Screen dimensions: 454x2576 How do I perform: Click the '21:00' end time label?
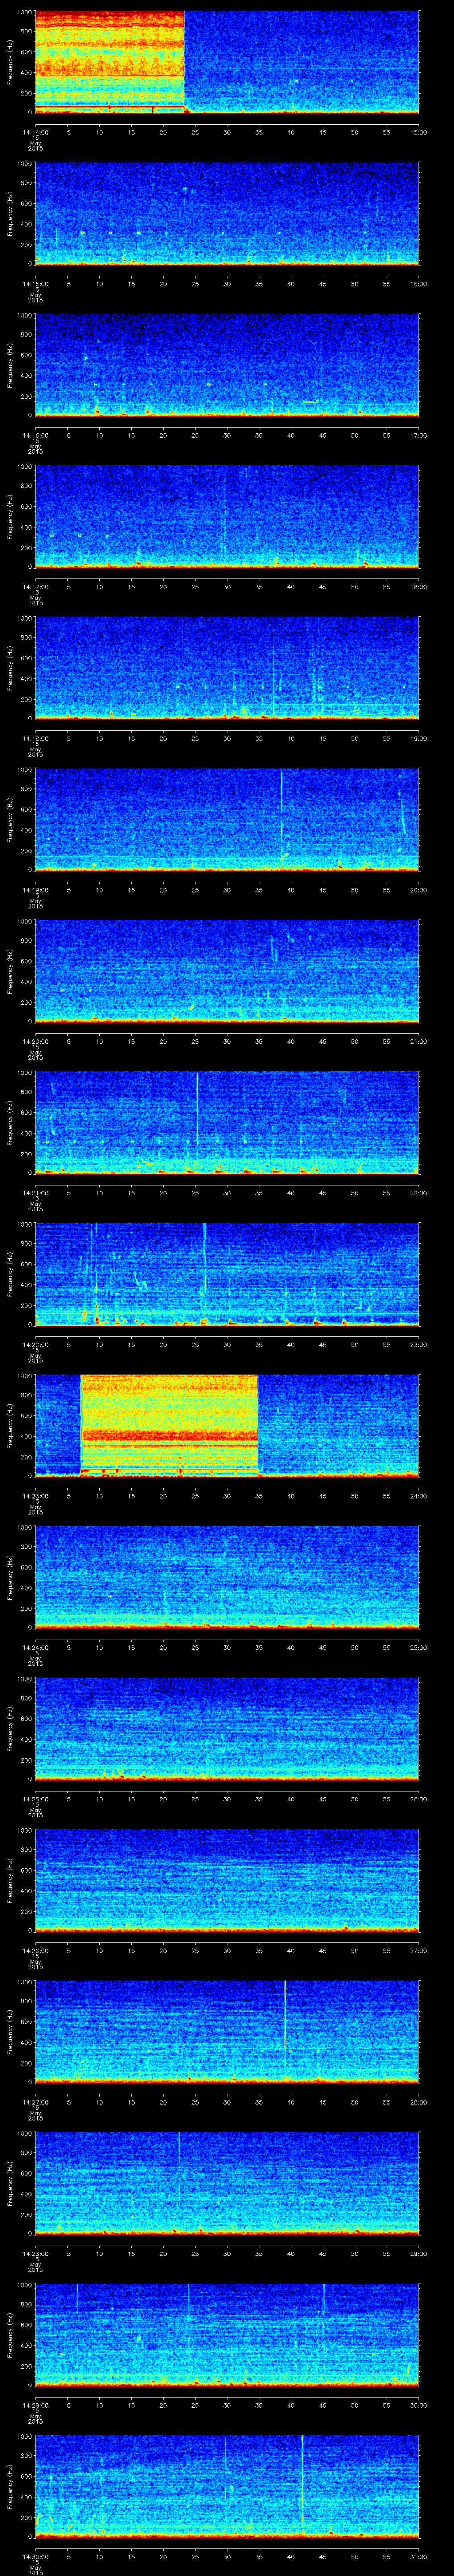pyautogui.click(x=418, y=1041)
